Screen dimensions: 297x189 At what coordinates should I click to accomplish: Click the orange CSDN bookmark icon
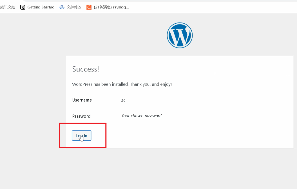pyautogui.click(x=89, y=7)
